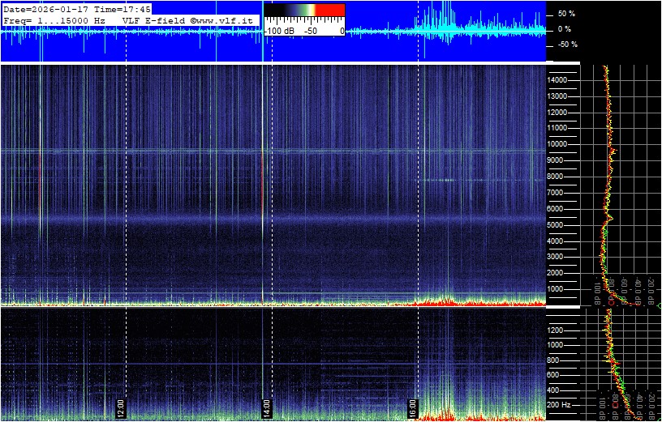Select the -50 label on color legend
662x422 pixels.
pyautogui.click(x=311, y=30)
